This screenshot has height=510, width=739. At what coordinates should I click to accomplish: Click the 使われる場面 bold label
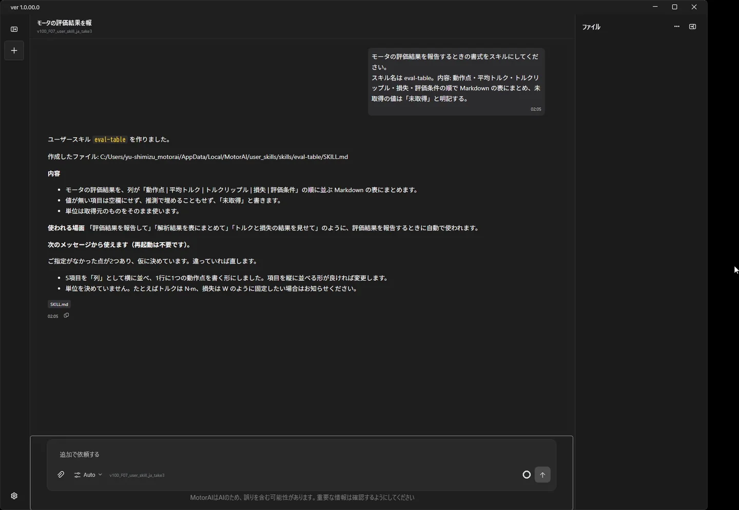(x=66, y=228)
